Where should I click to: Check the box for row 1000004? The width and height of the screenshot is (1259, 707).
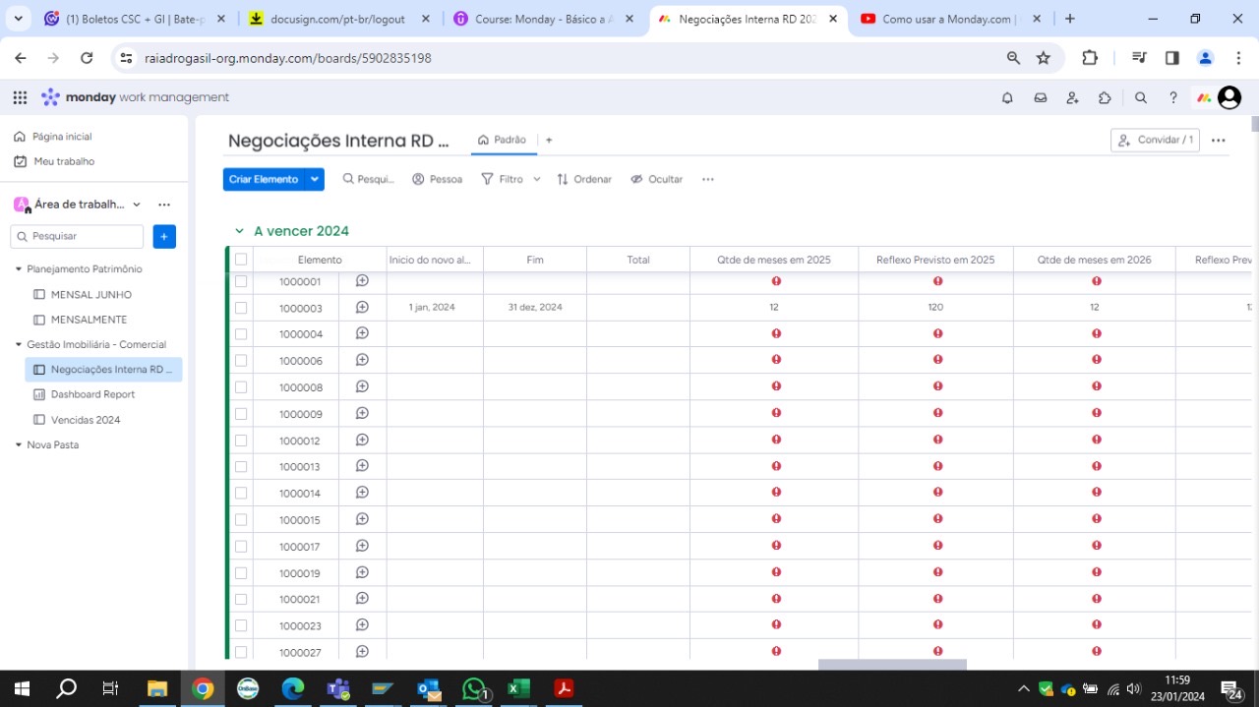tap(241, 334)
